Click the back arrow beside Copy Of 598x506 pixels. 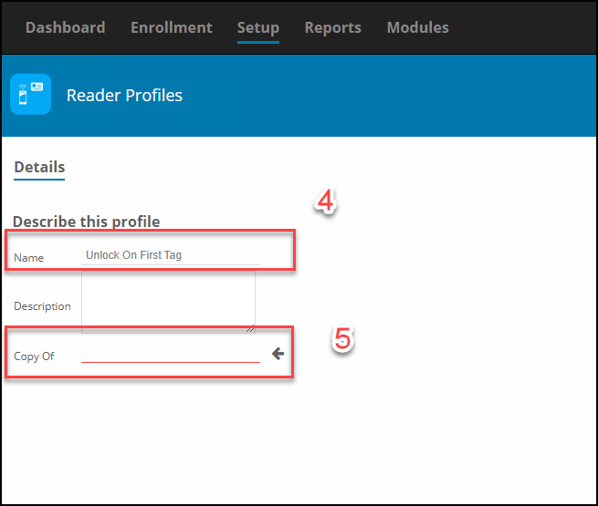(278, 354)
